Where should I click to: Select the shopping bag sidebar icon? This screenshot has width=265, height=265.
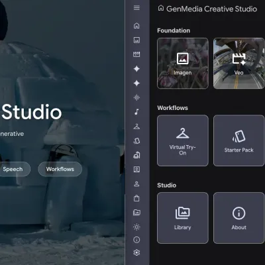(136, 198)
